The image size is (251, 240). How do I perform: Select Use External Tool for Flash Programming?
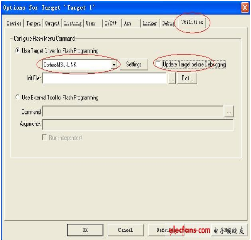[18, 97]
